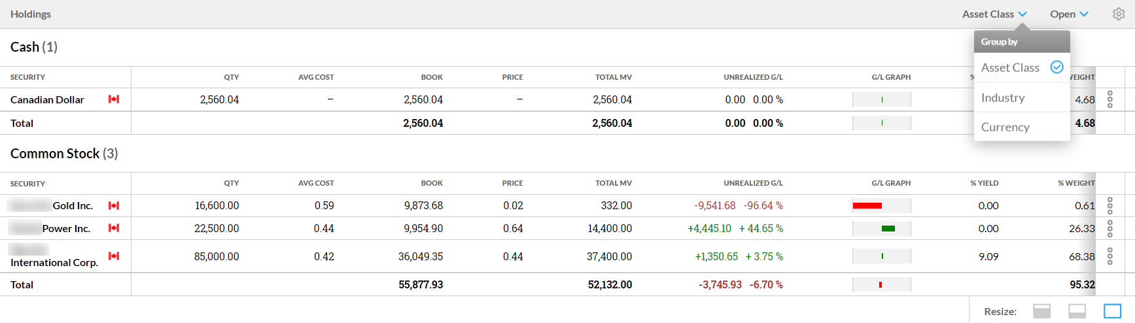
Task: Toggle the Asset Class checkmark in Group by
Action: click(x=1056, y=67)
